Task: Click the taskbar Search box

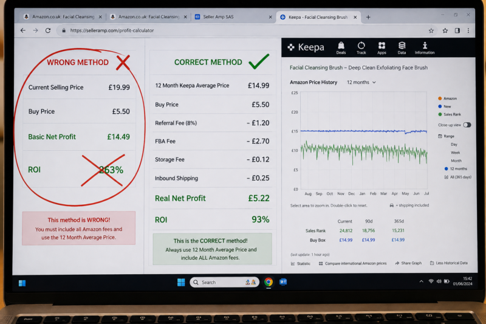Action: 224,282
